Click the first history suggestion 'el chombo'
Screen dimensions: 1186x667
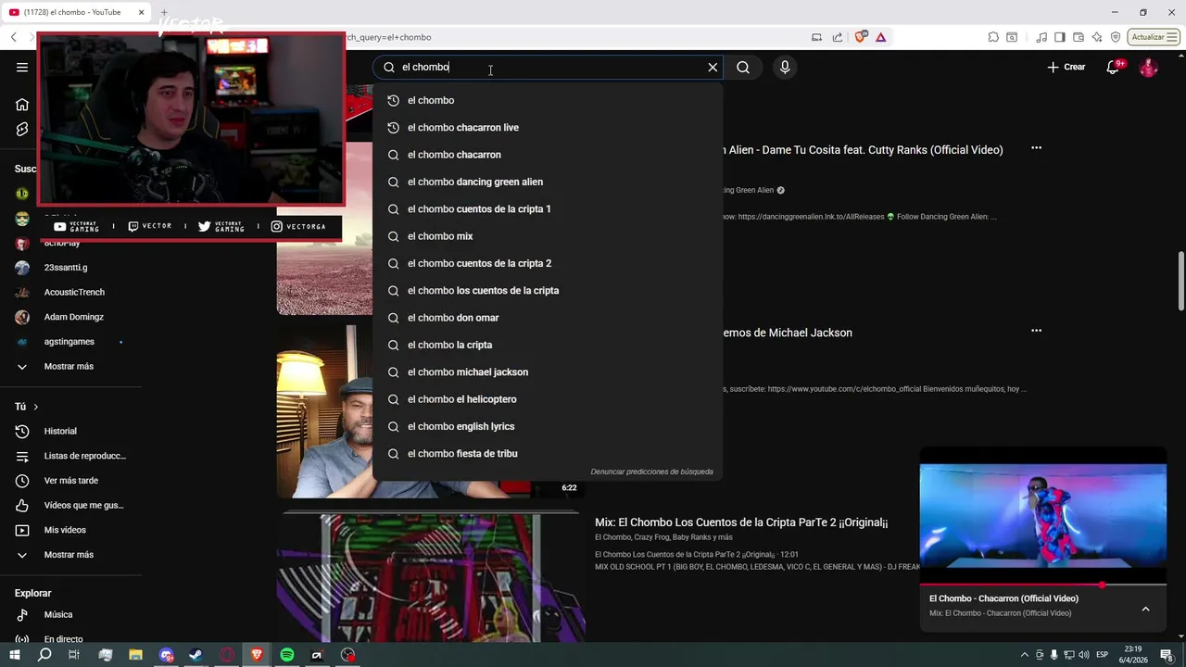point(548,100)
